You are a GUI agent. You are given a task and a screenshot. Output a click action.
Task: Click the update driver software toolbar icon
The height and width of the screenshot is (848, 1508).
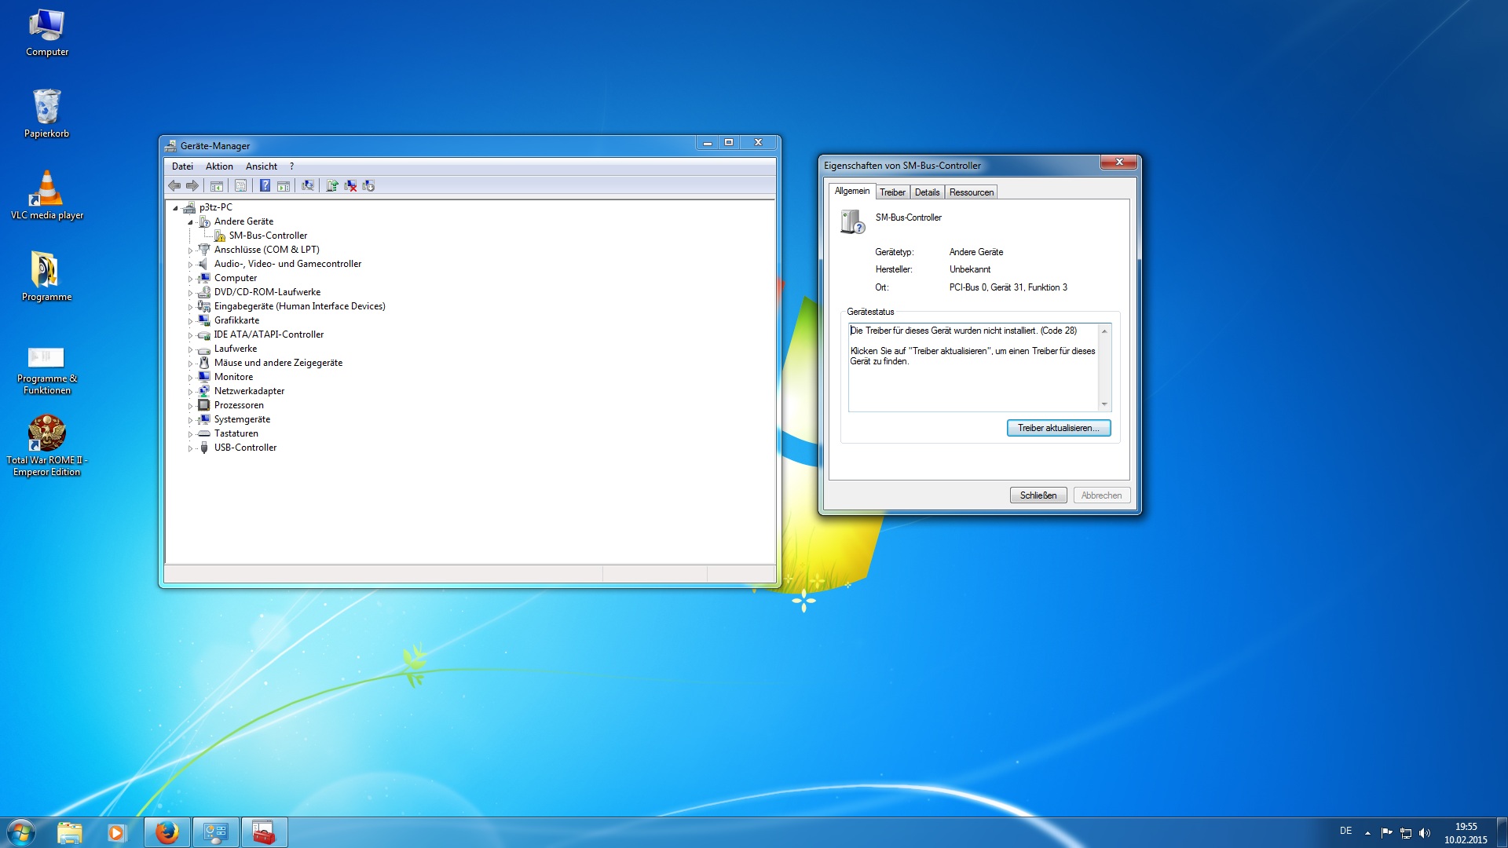pyautogui.click(x=332, y=186)
